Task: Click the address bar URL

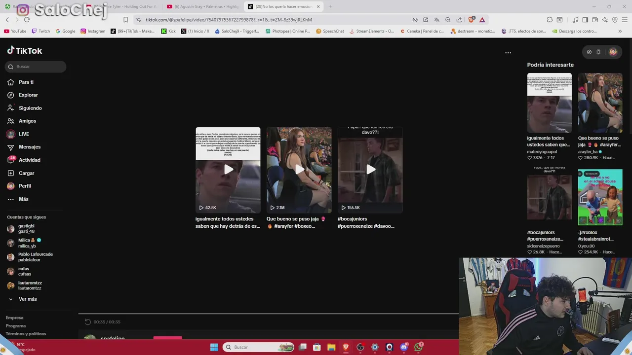Action: 229,20
